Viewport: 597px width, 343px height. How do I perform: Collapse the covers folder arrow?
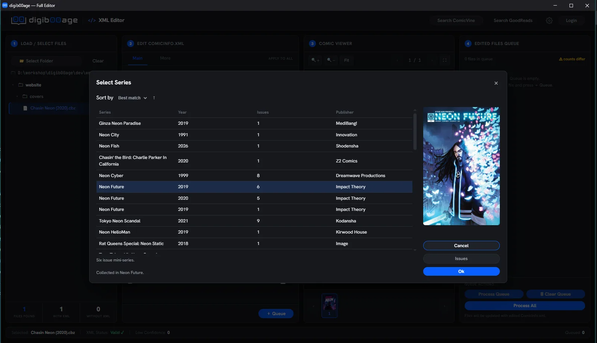coord(17,97)
